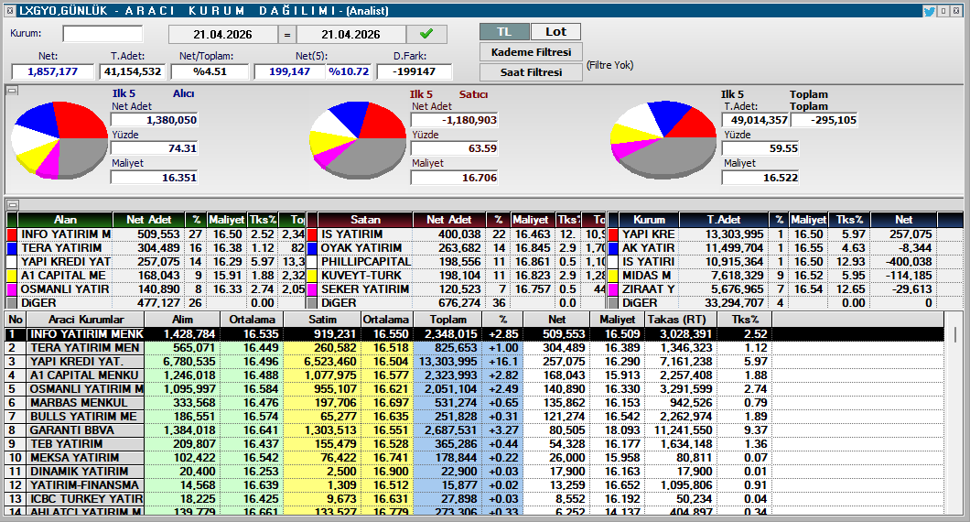
Task: Select YATIRIM-FINANSMA row
Action: coord(475,485)
